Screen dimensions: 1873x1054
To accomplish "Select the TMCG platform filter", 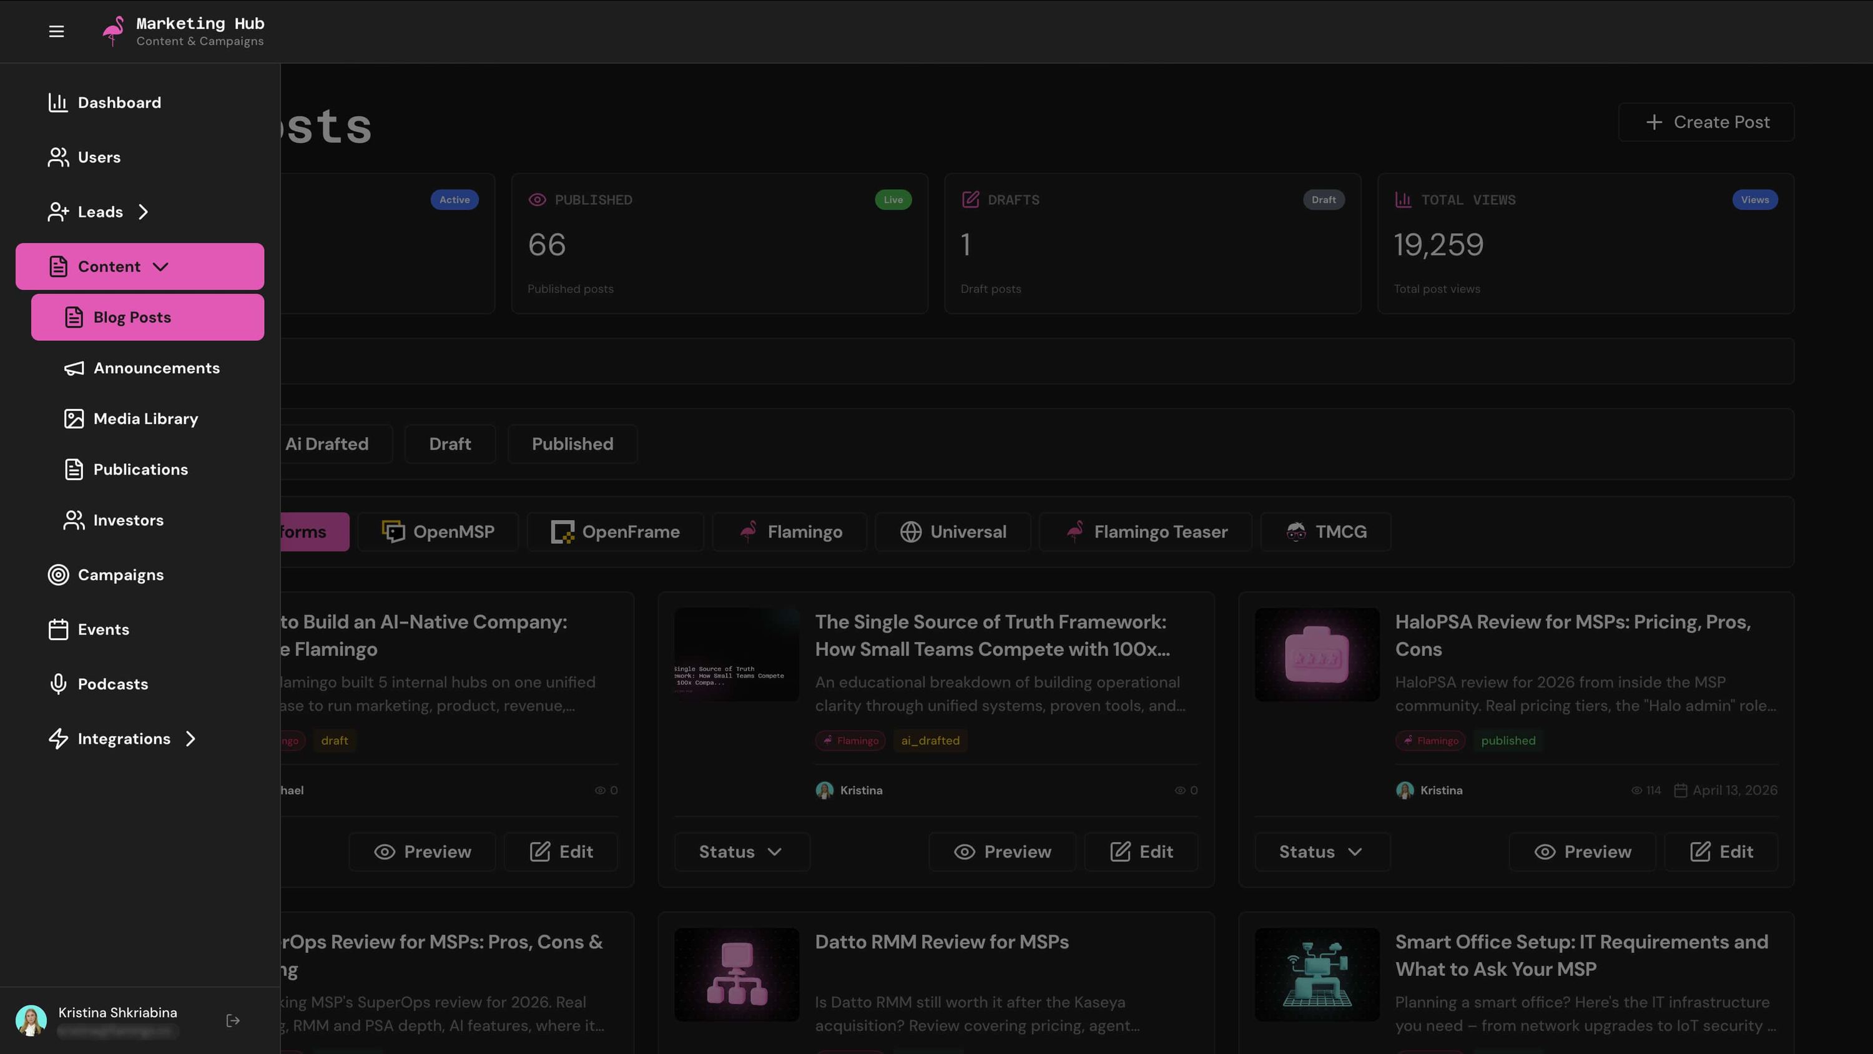I will coord(1325,533).
